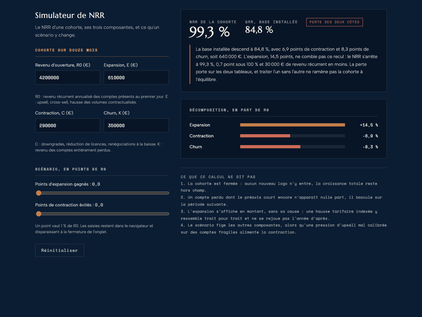Click the 'Perte des deux côtés' badge
422x317 pixels.
pyautogui.click(x=334, y=22)
